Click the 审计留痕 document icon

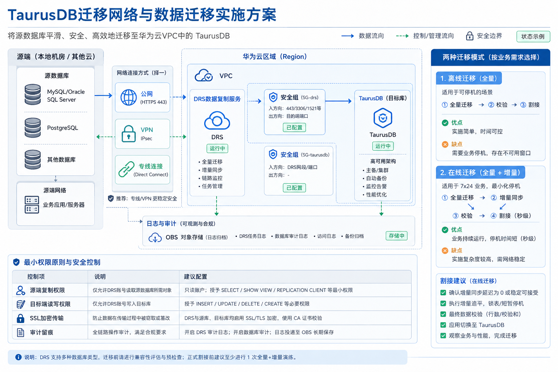pos(21,332)
